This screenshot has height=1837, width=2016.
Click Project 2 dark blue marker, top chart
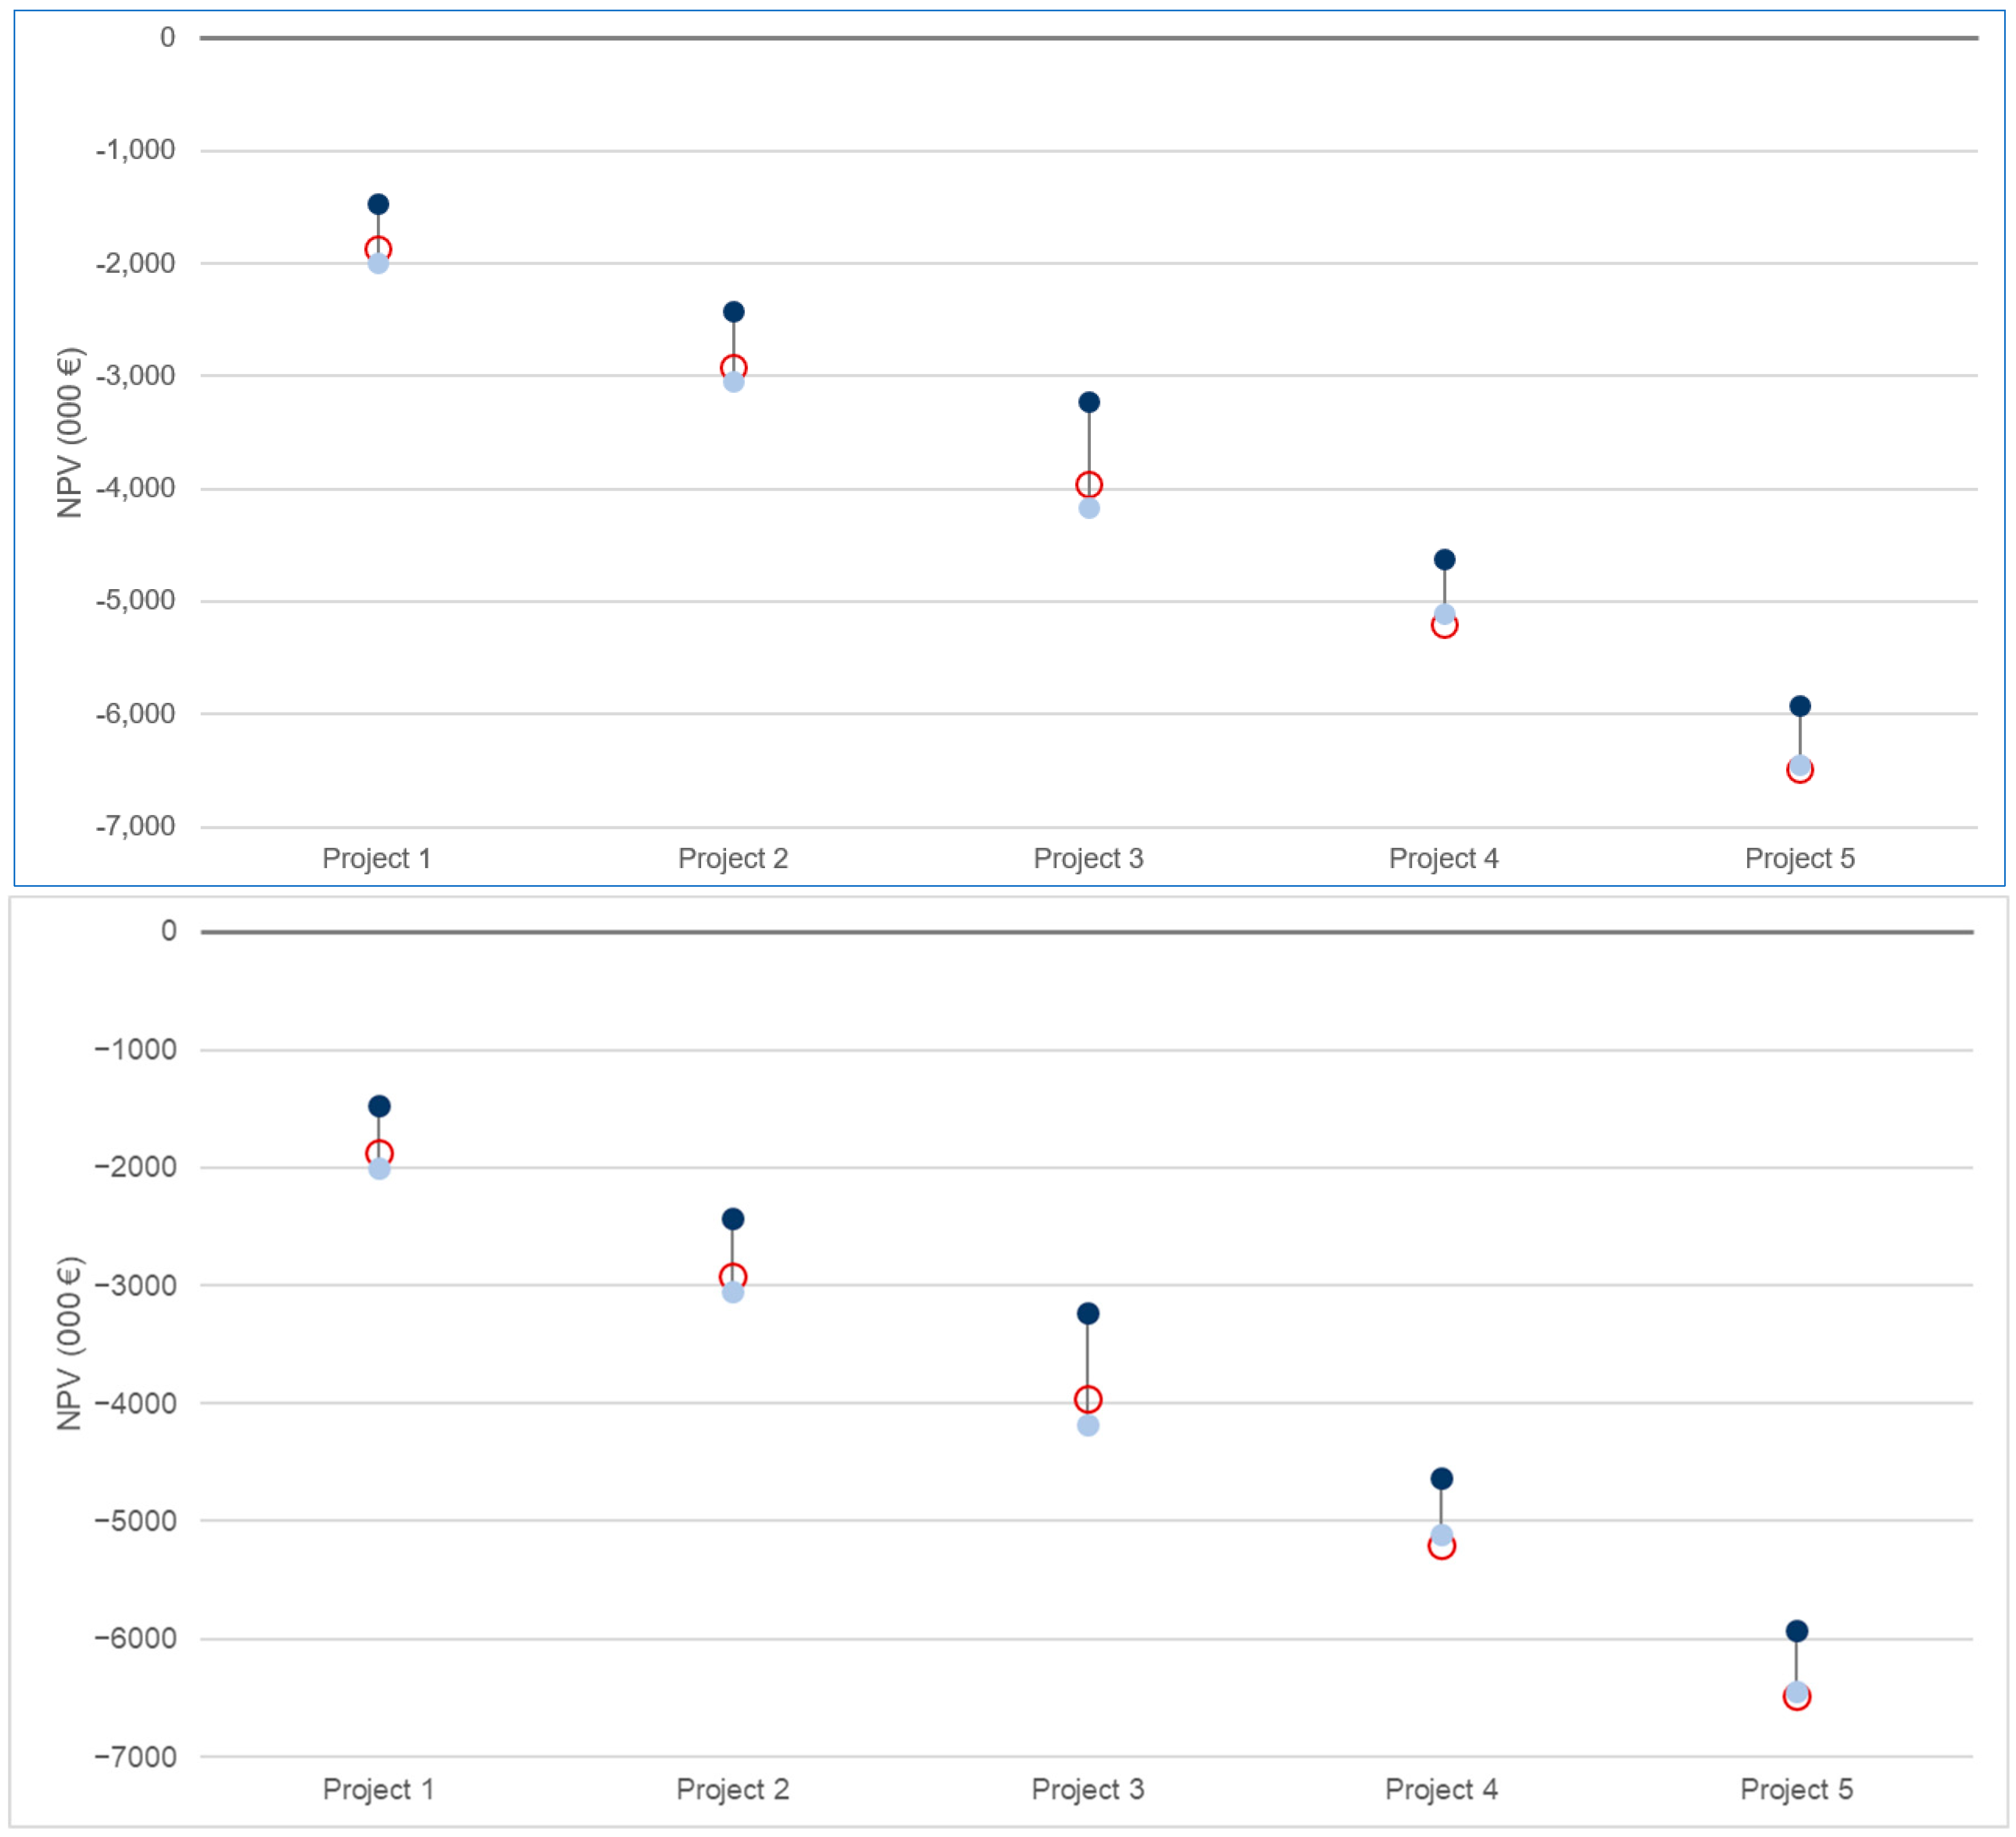click(733, 312)
